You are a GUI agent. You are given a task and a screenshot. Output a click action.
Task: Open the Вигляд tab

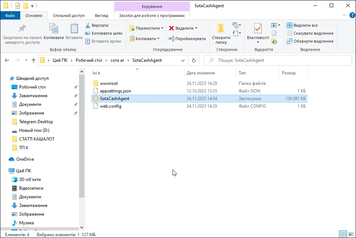[x=101, y=16]
